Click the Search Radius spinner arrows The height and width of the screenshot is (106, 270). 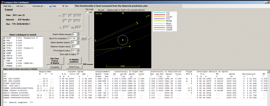click(x=78, y=34)
